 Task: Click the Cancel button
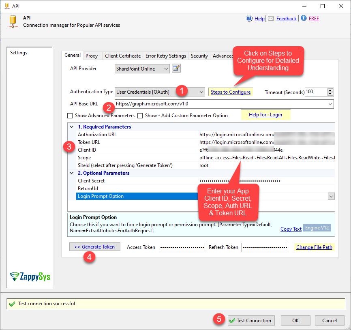pos(329,321)
